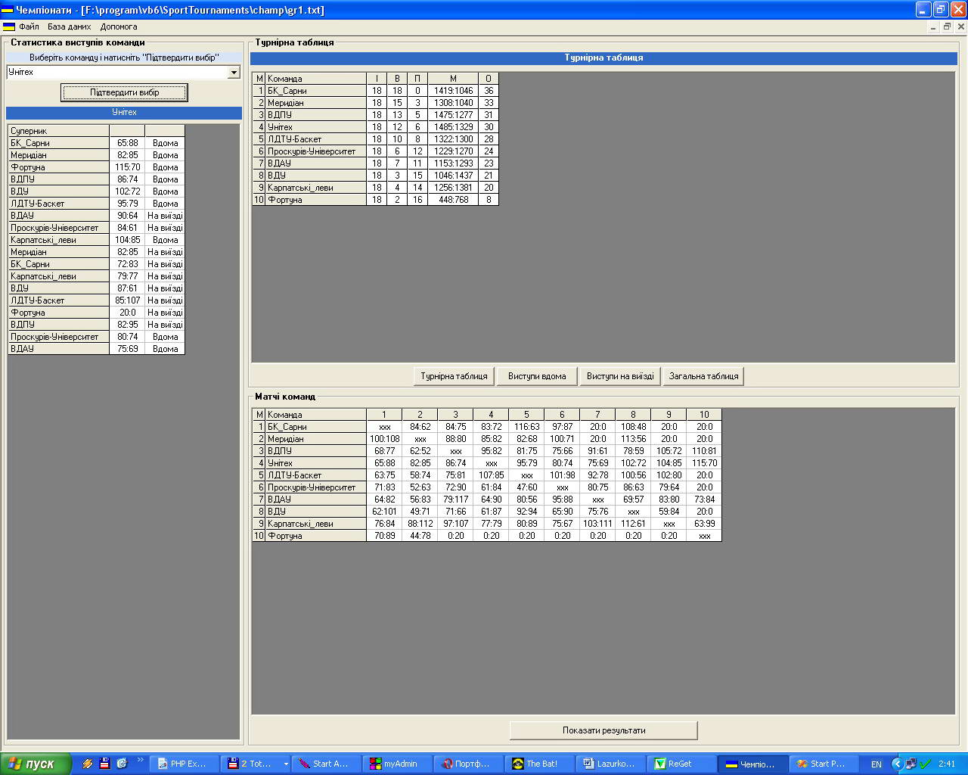The image size is (968, 775).
Task: Click column header П in tournament table
Action: click(x=417, y=79)
